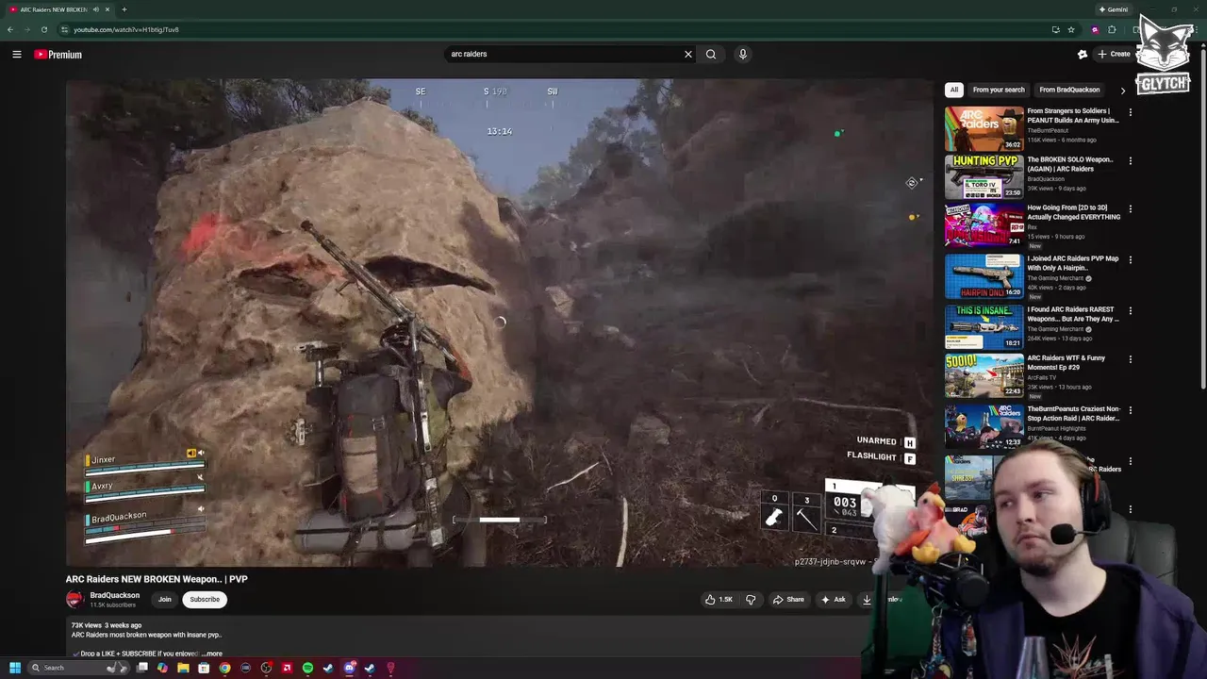Open Spotify from taskbar
Viewport: 1207px width, 679px height.
point(307,668)
